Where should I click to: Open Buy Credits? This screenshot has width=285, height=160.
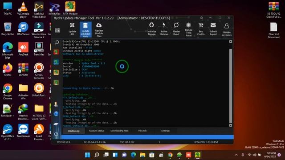[201, 29]
